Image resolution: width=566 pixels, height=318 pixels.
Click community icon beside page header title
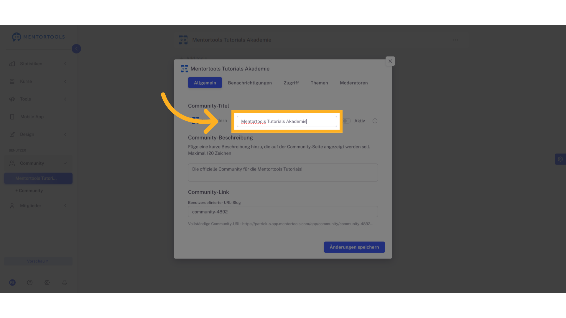(x=183, y=40)
